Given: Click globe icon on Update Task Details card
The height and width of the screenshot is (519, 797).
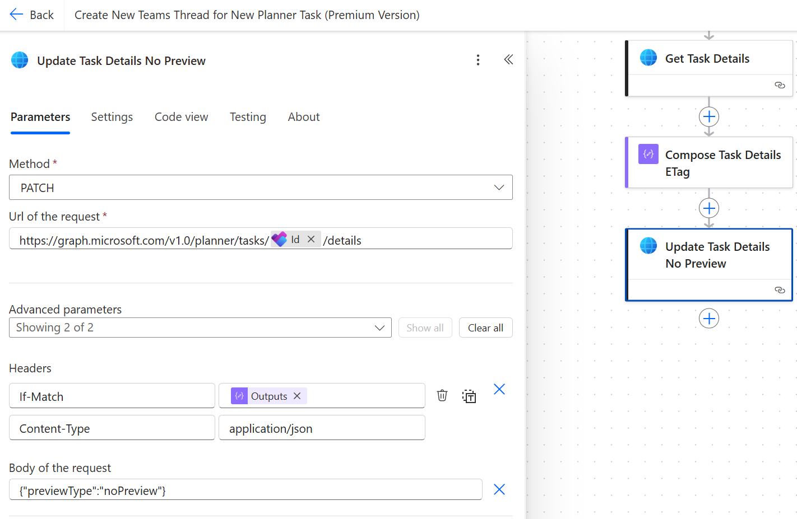Looking at the screenshot, I should click(648, 246).
